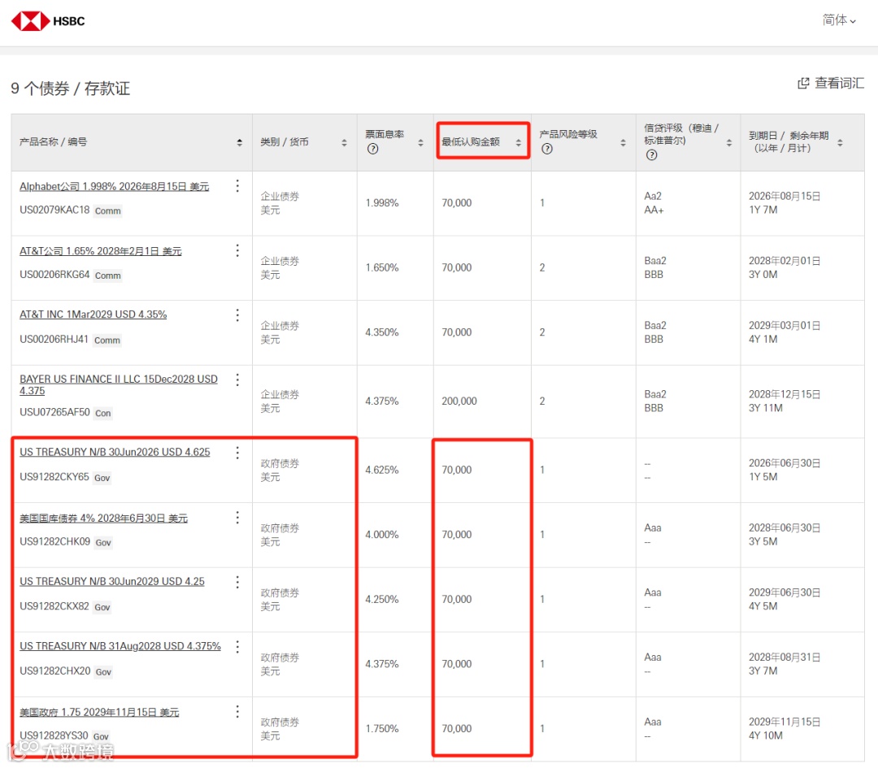Open more options for US TREASURY 30Jun2029 row
The height and width of the screenshot is (768, 878).
click(x=237, y=582)
